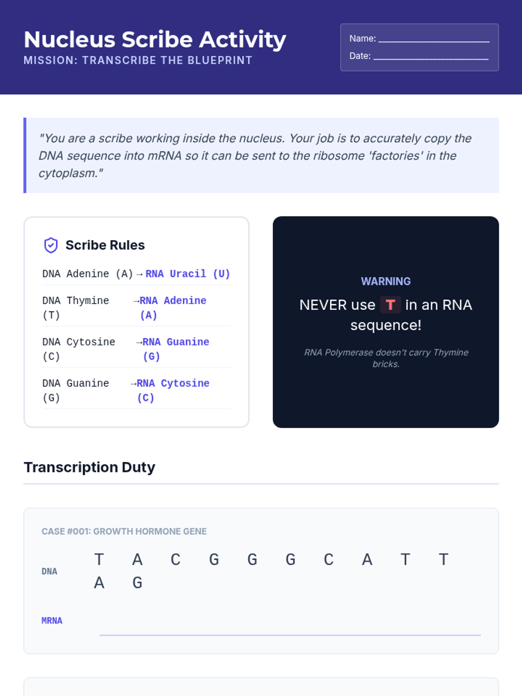
Task: Click the shield checkmark icon beside Scribe Rules
Action: pyautogui.click(x=51, y=245)
